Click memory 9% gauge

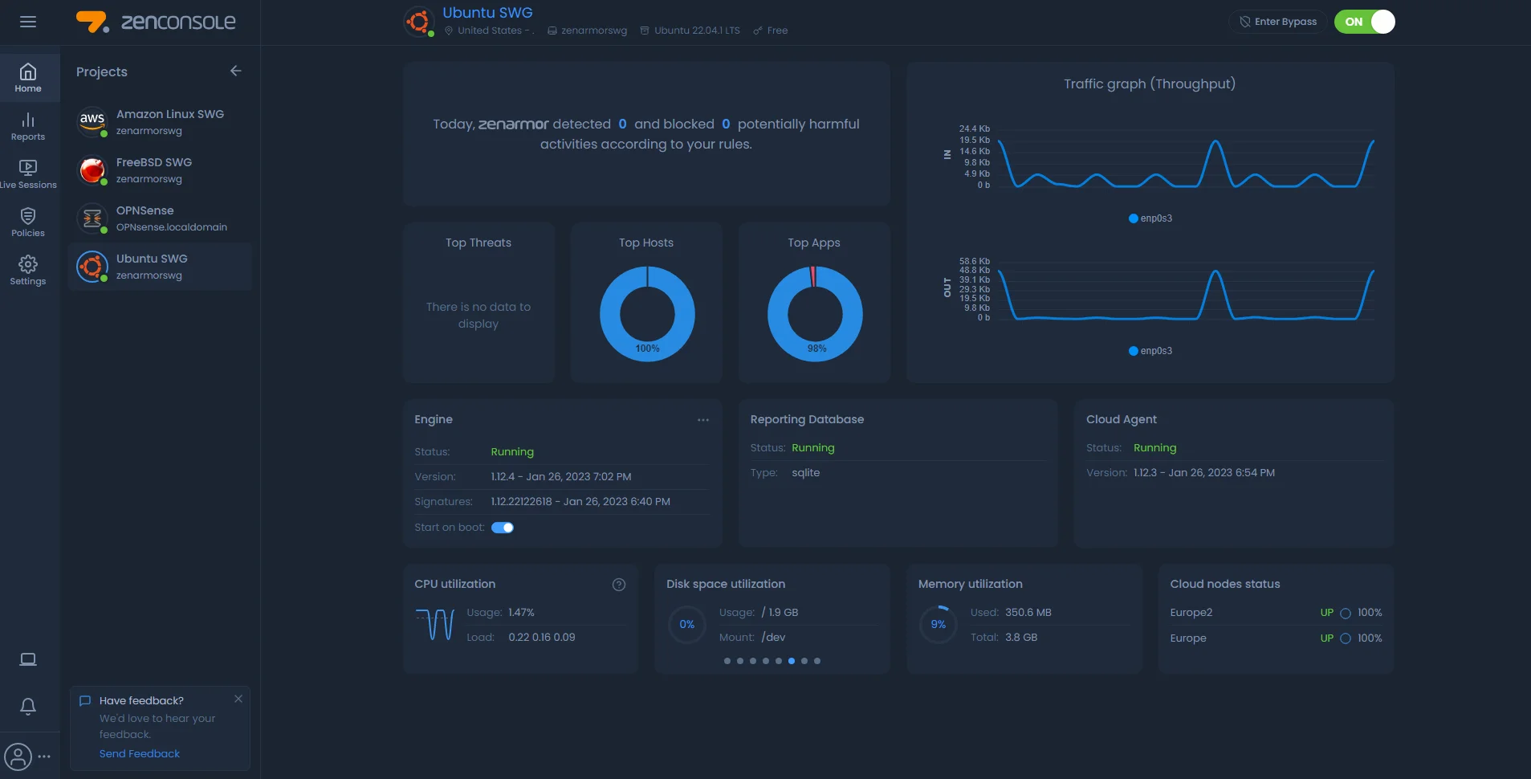(939, 624)
